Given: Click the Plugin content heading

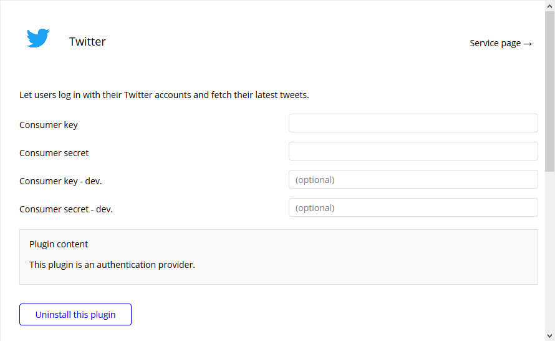Looking at the screenshot, I should (59, 244).
